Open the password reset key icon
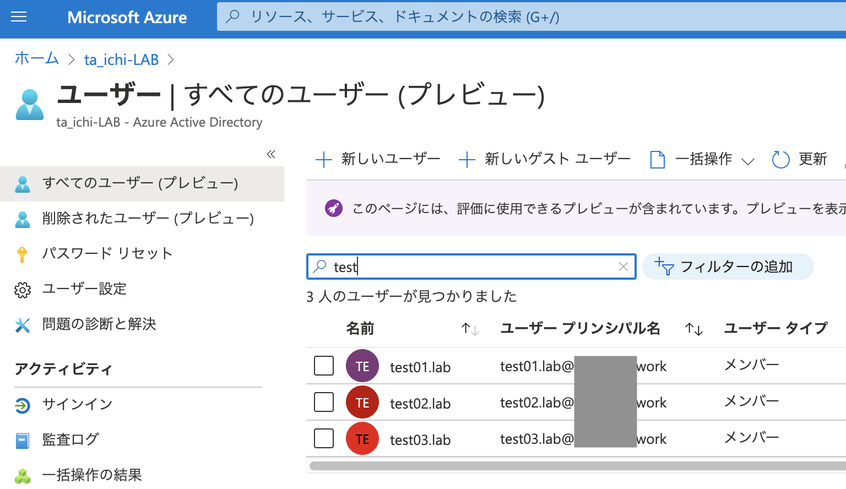The image size is (846, 489). point(23,253)
